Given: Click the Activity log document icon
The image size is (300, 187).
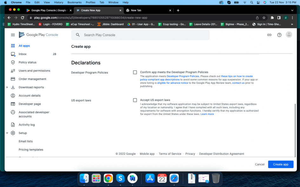Looking at the screenshot, I should [x=13, y=125].
